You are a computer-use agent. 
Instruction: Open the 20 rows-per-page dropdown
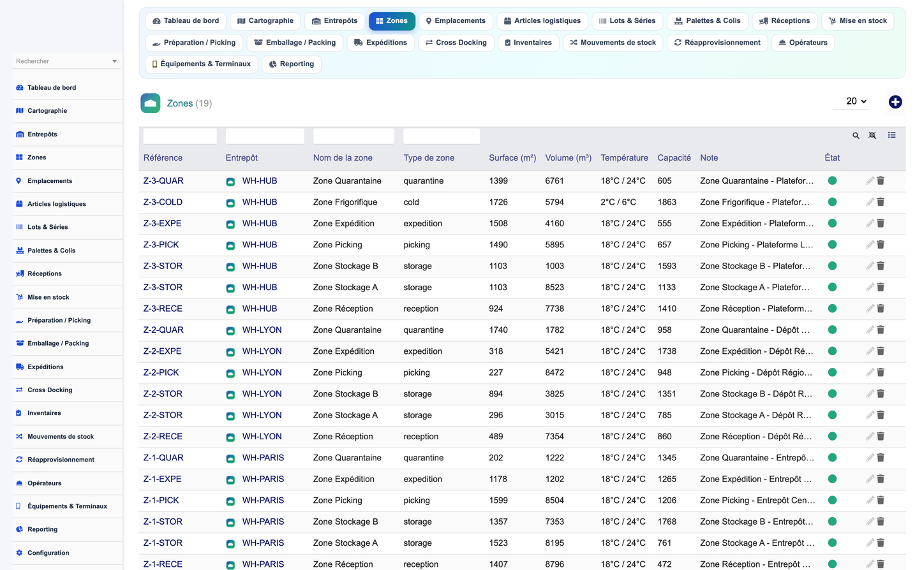pos(856,101)
